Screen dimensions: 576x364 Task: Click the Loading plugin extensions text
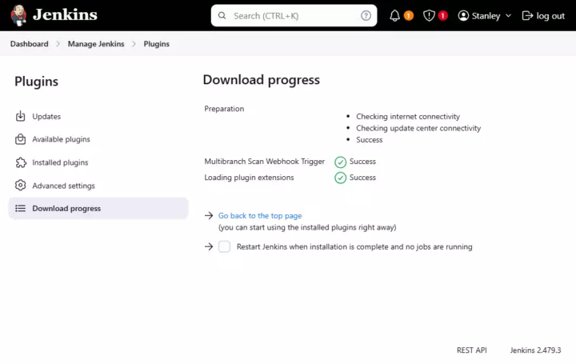249,178
